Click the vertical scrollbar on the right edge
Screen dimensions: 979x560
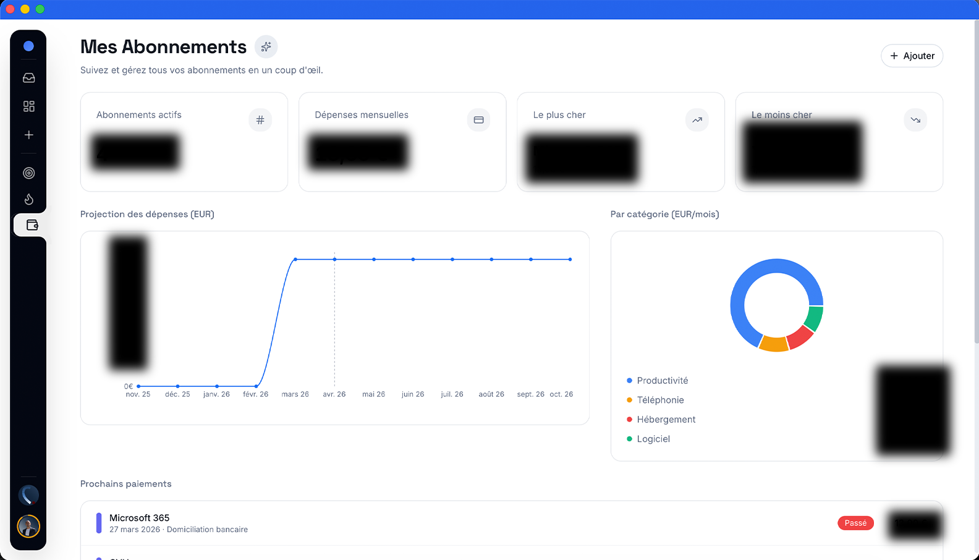976,185
